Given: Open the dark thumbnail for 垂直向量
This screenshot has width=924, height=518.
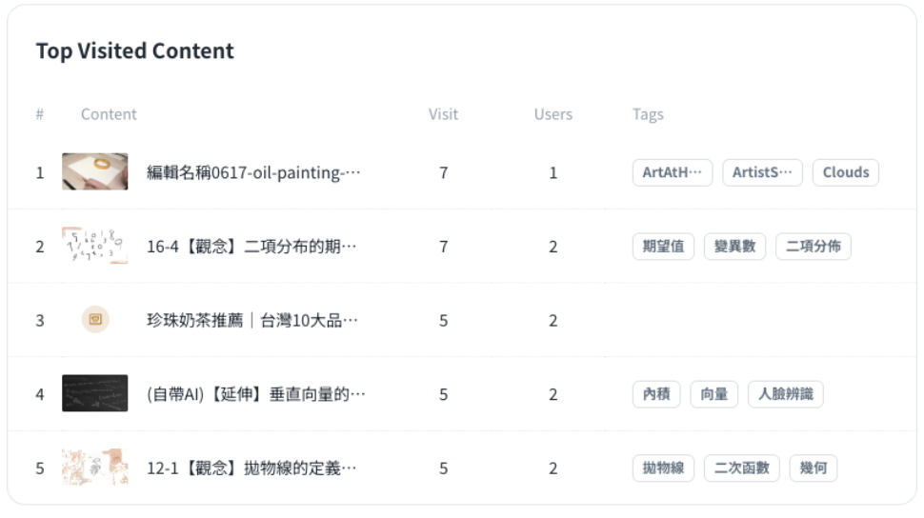Looking at the screenshot, I should (x=94, y=393).
